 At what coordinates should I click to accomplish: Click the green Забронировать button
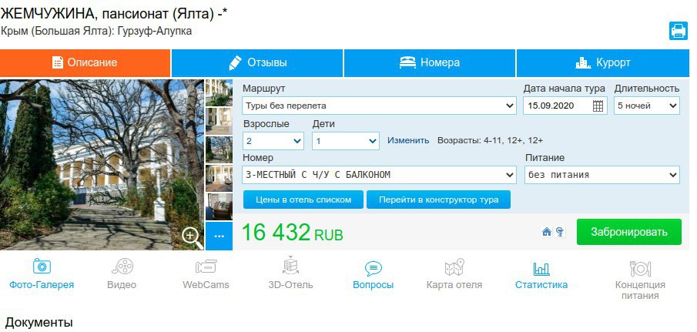(x=629, y=232)
